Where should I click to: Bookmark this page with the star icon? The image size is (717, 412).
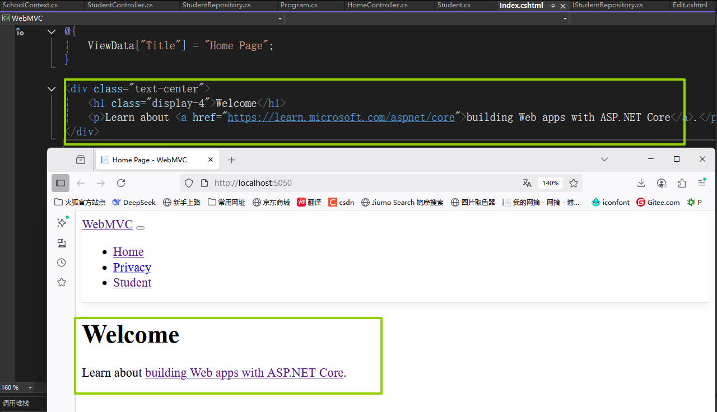click(x=574, y=183)
